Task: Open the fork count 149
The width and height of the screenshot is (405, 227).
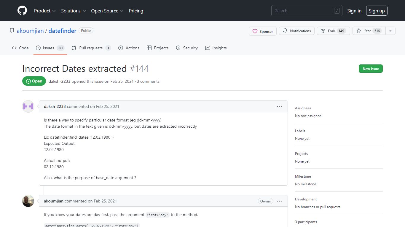Action: (342, 31)
